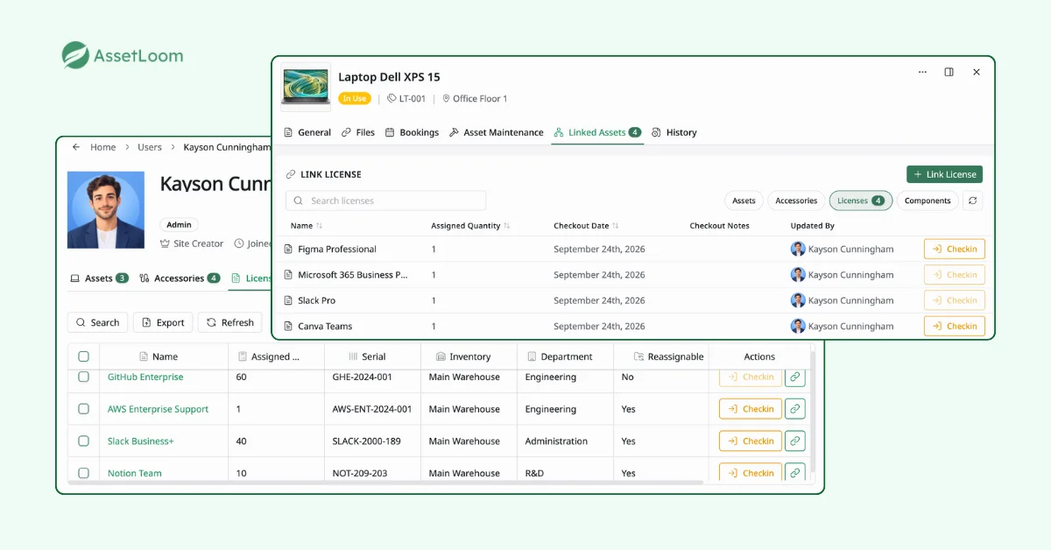
Task: Open the AWS Enterprise Support link
Action: tap(159, 409)
